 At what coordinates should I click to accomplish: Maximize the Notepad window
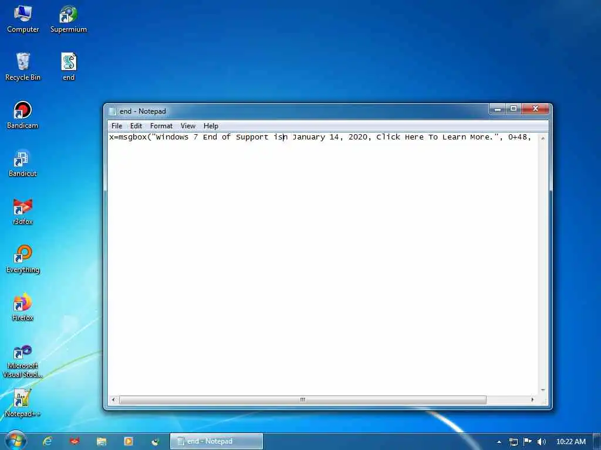[x=514, y=109]
